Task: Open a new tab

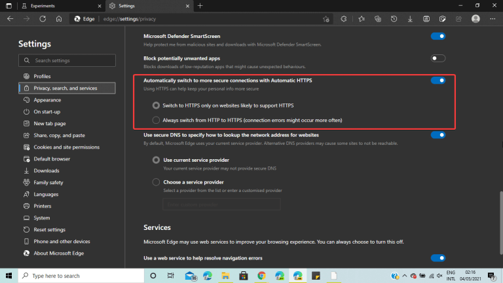Action: (200, 6)
